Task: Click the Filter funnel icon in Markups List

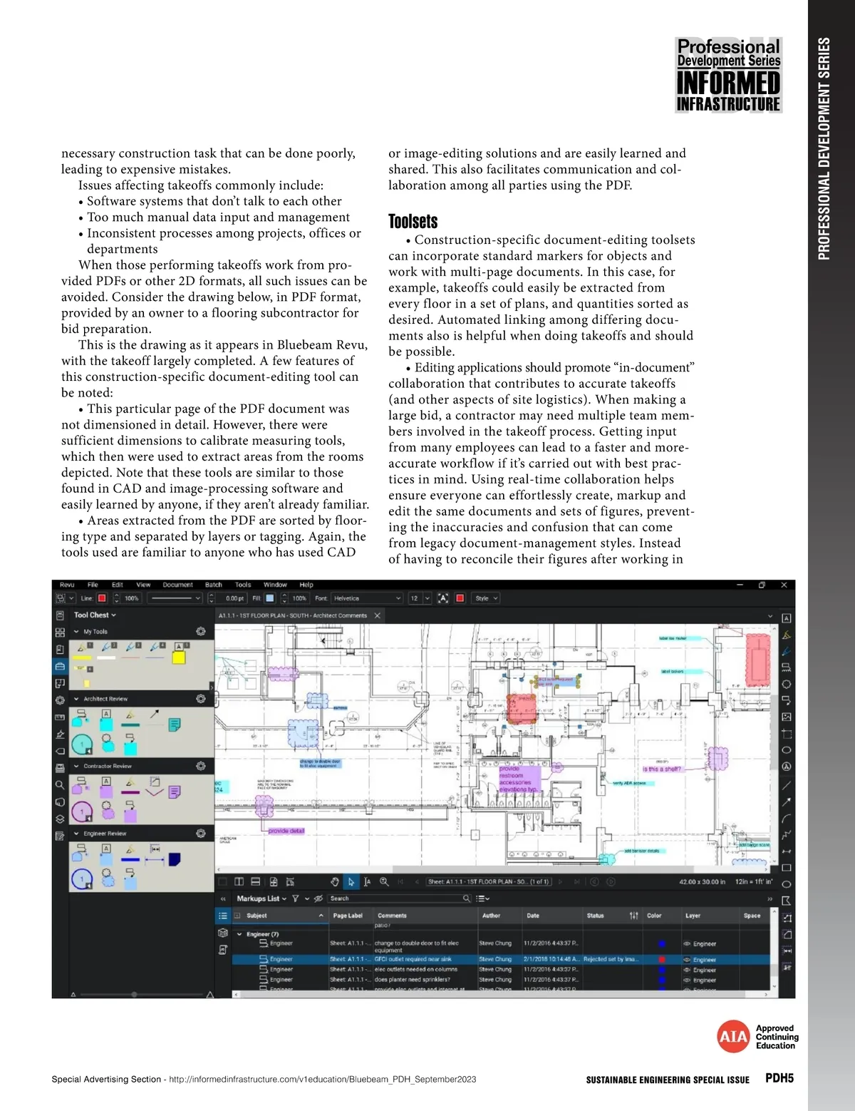Action: [x=296, y=898]
